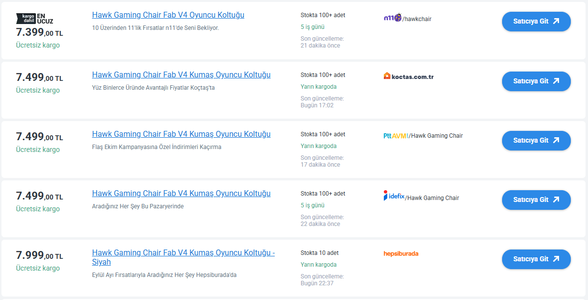Click the 7.399,00 TL cheapest price

click(x=39, y=33)
